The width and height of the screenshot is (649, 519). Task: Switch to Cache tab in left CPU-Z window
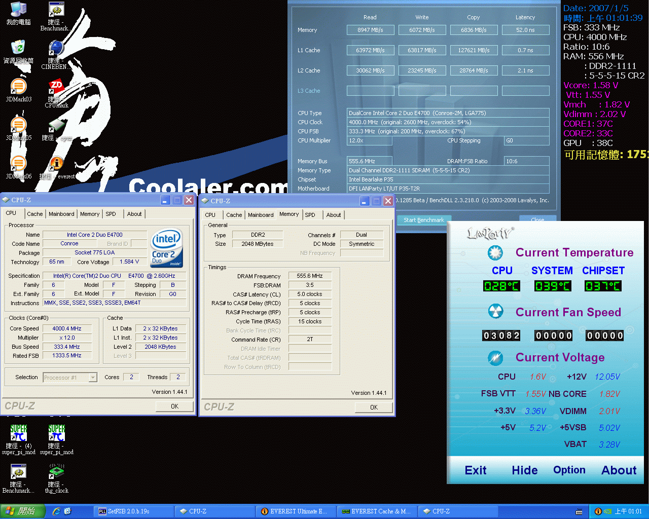[x=35, y=214]
